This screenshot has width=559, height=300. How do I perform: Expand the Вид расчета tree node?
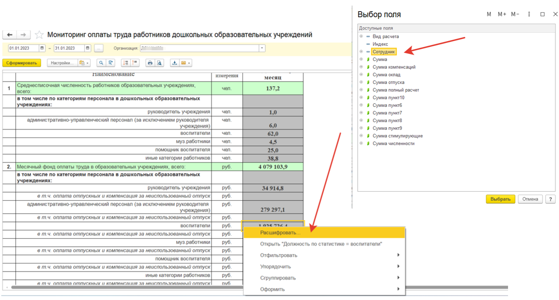[361, 37]
